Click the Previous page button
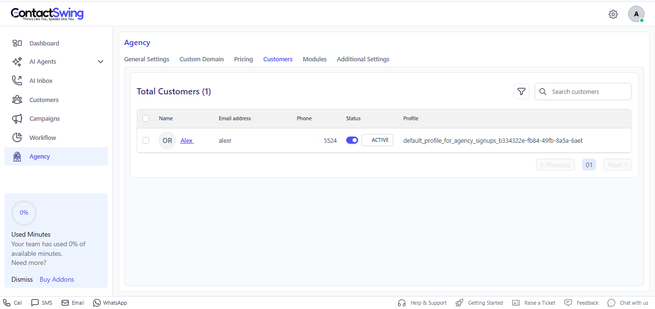 coord(555,165)
